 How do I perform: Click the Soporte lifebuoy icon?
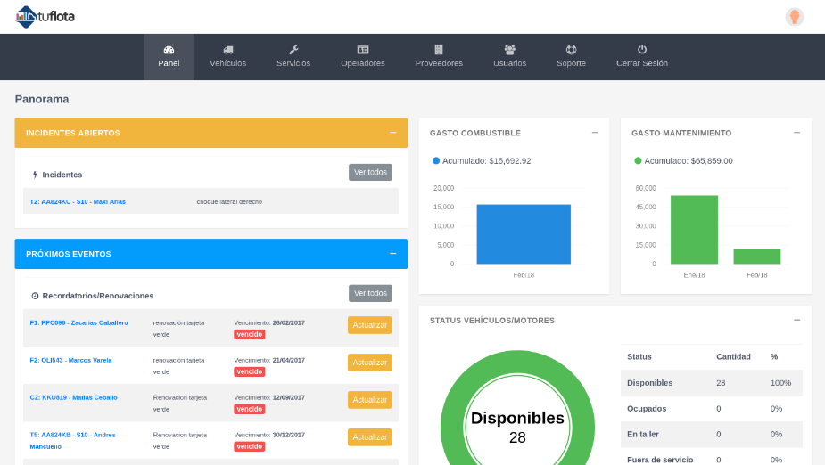click(x=571, y=50)
